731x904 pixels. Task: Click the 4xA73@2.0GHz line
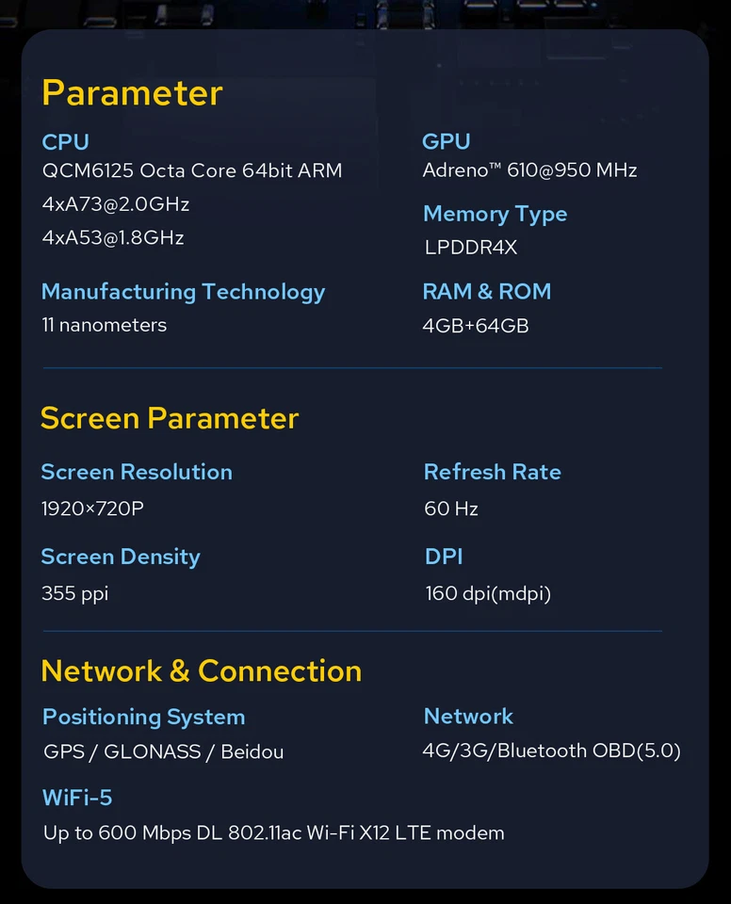[x=116, y=204]
